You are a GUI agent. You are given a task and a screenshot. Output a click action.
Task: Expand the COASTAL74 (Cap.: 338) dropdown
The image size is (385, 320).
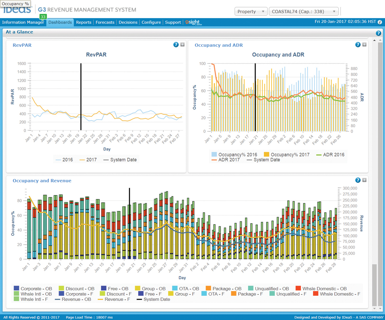tap(304, 11)
